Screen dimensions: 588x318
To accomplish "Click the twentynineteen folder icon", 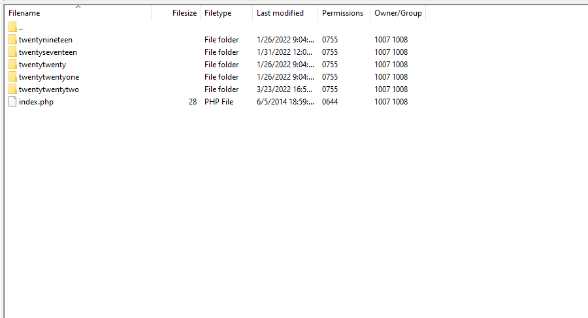I will (12, 40).
